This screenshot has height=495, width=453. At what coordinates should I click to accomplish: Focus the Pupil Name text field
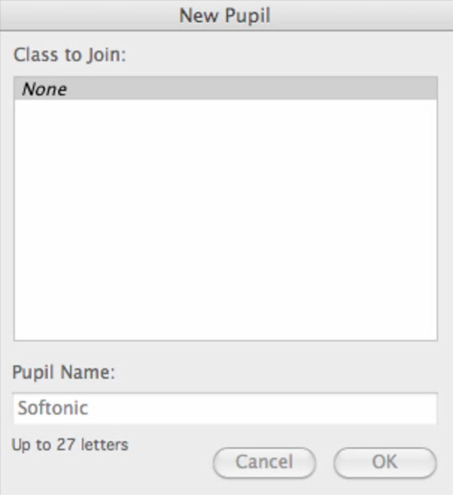click(225, 408)
